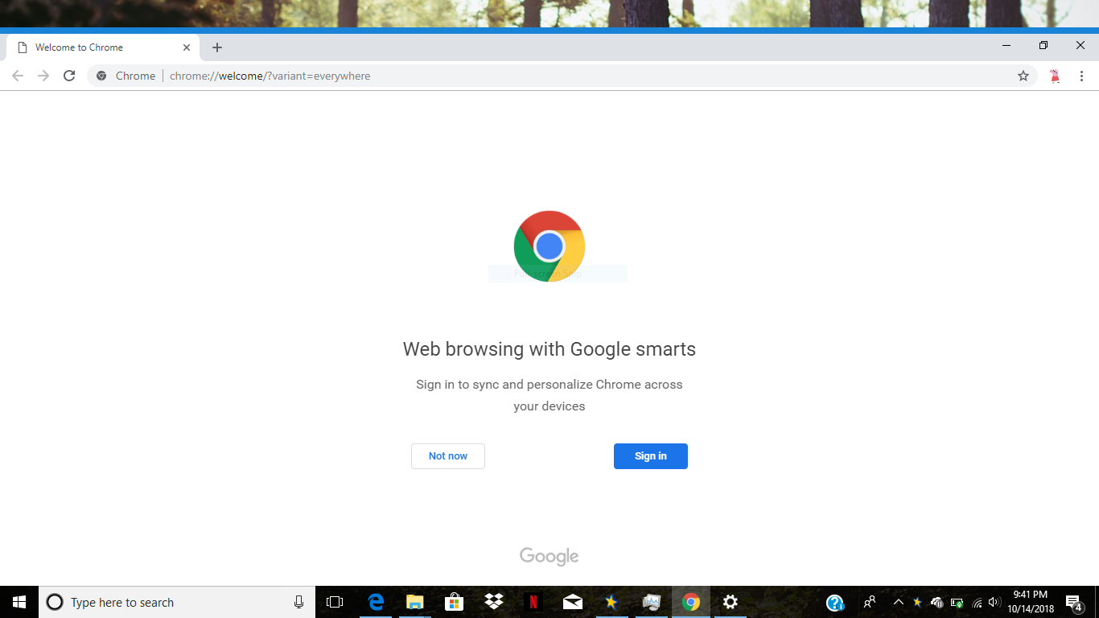Open Microsoft Store from taskbar

click(x=454, y=602)
